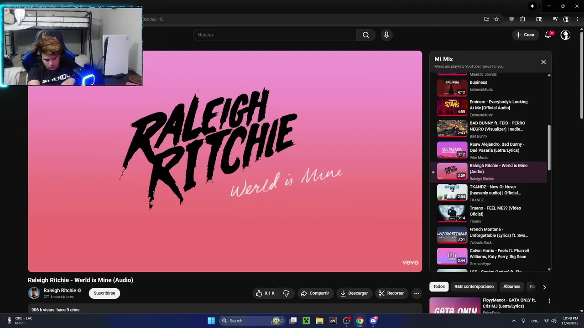Focus the Windows taskbar Search box
The width and height of the screenshot is (584, 328).
tap(252, 321)
